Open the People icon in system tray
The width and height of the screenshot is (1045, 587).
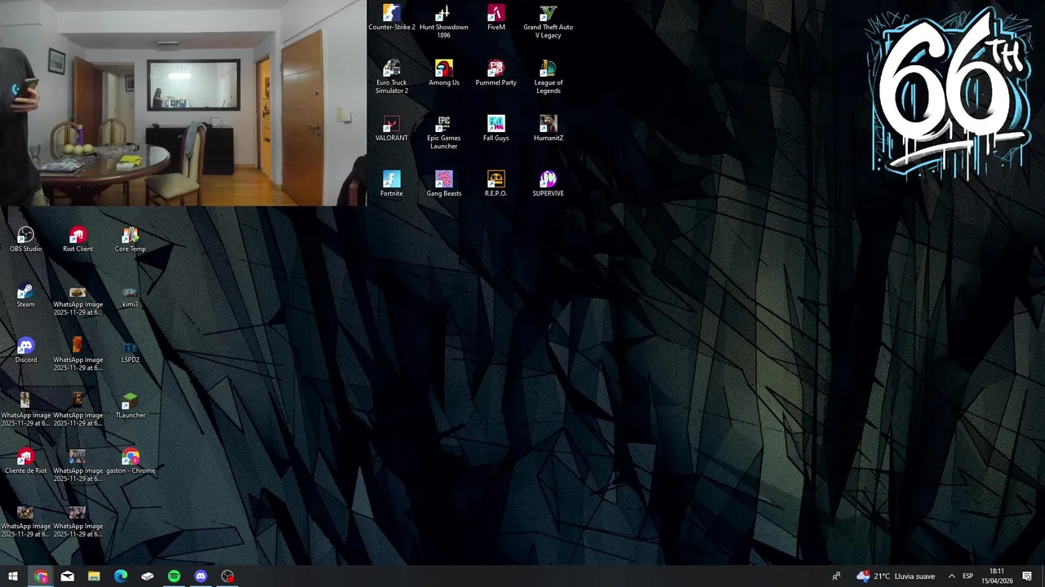[836, 576]
